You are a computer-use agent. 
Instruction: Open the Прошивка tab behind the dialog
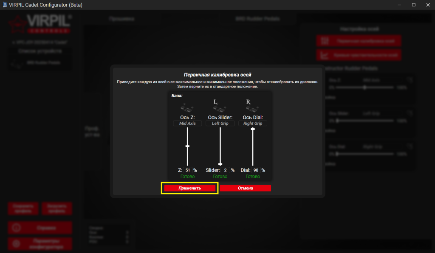click(x=121, y=19)
